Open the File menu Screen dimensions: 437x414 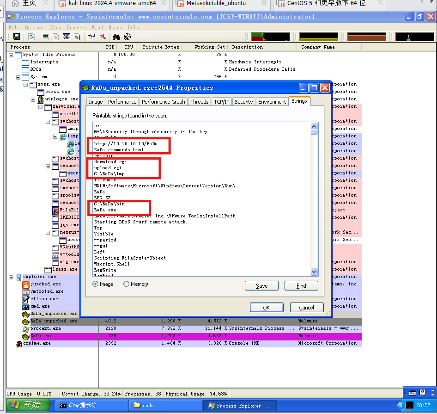coord(14,27)
